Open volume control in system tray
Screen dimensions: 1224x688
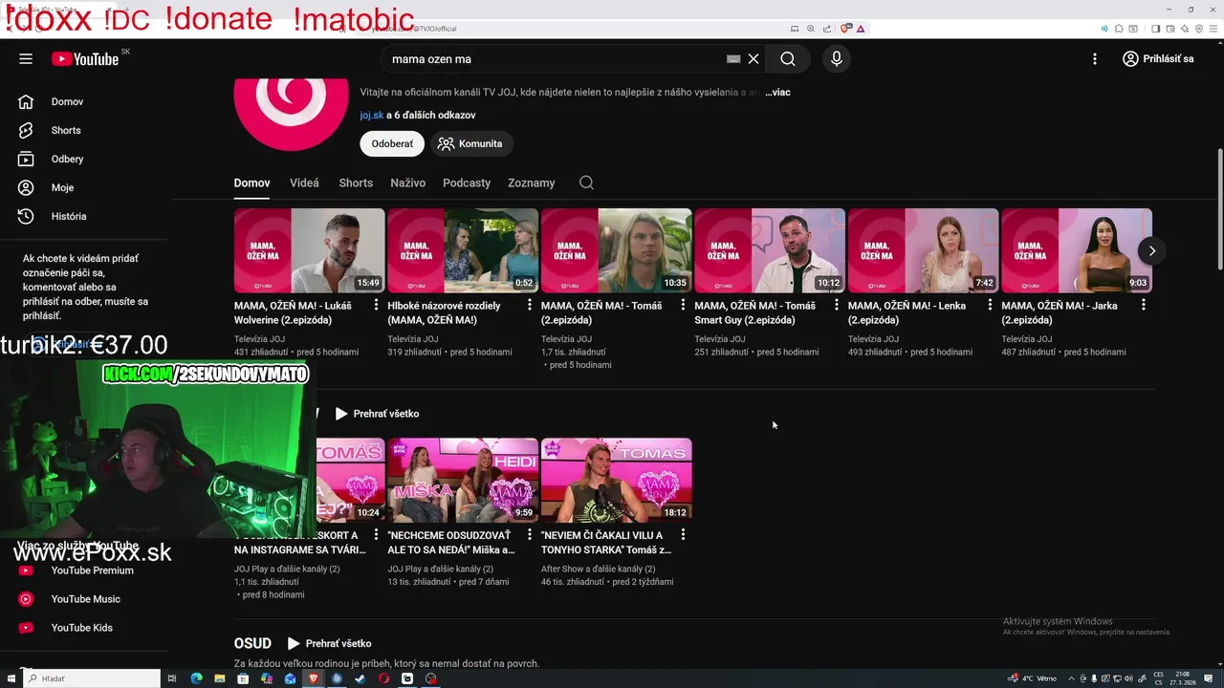pyautogui.click(x=1128, y=678)
